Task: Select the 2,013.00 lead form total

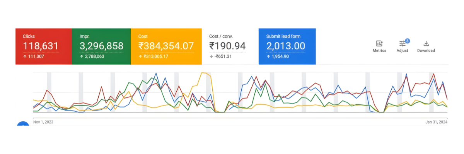Action: tap(285, 46)
